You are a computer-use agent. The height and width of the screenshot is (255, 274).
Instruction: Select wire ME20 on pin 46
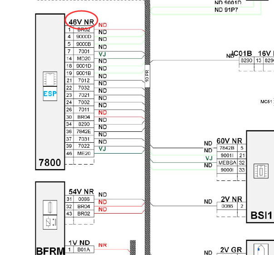(x=84, y=153)
